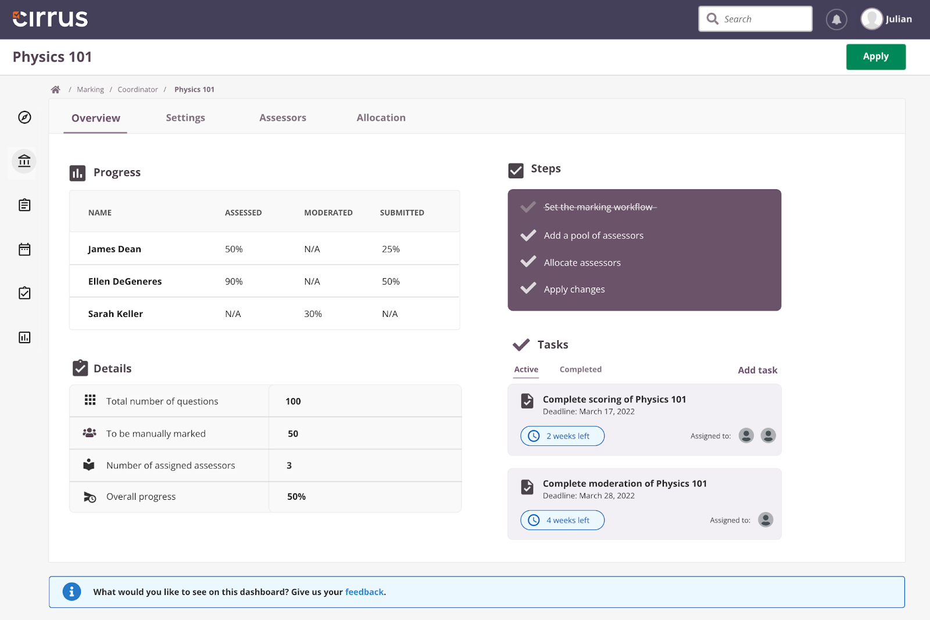
Task: Select the Sarah Keller row
Action: coord(264,314)
